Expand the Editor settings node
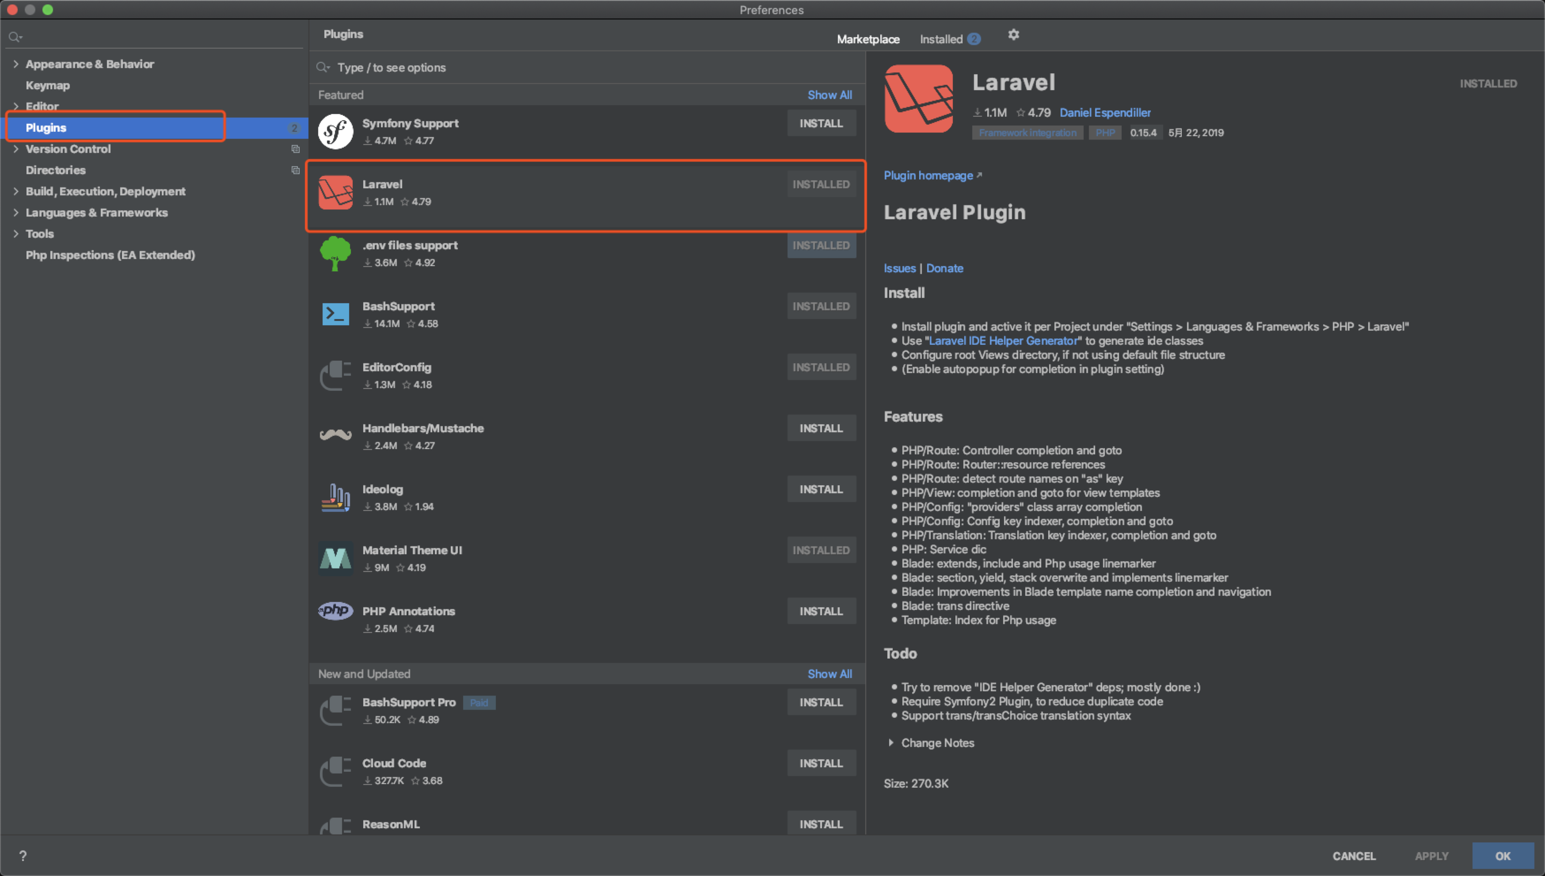This screenshot has height=876, width=1545. pos(15,107)
